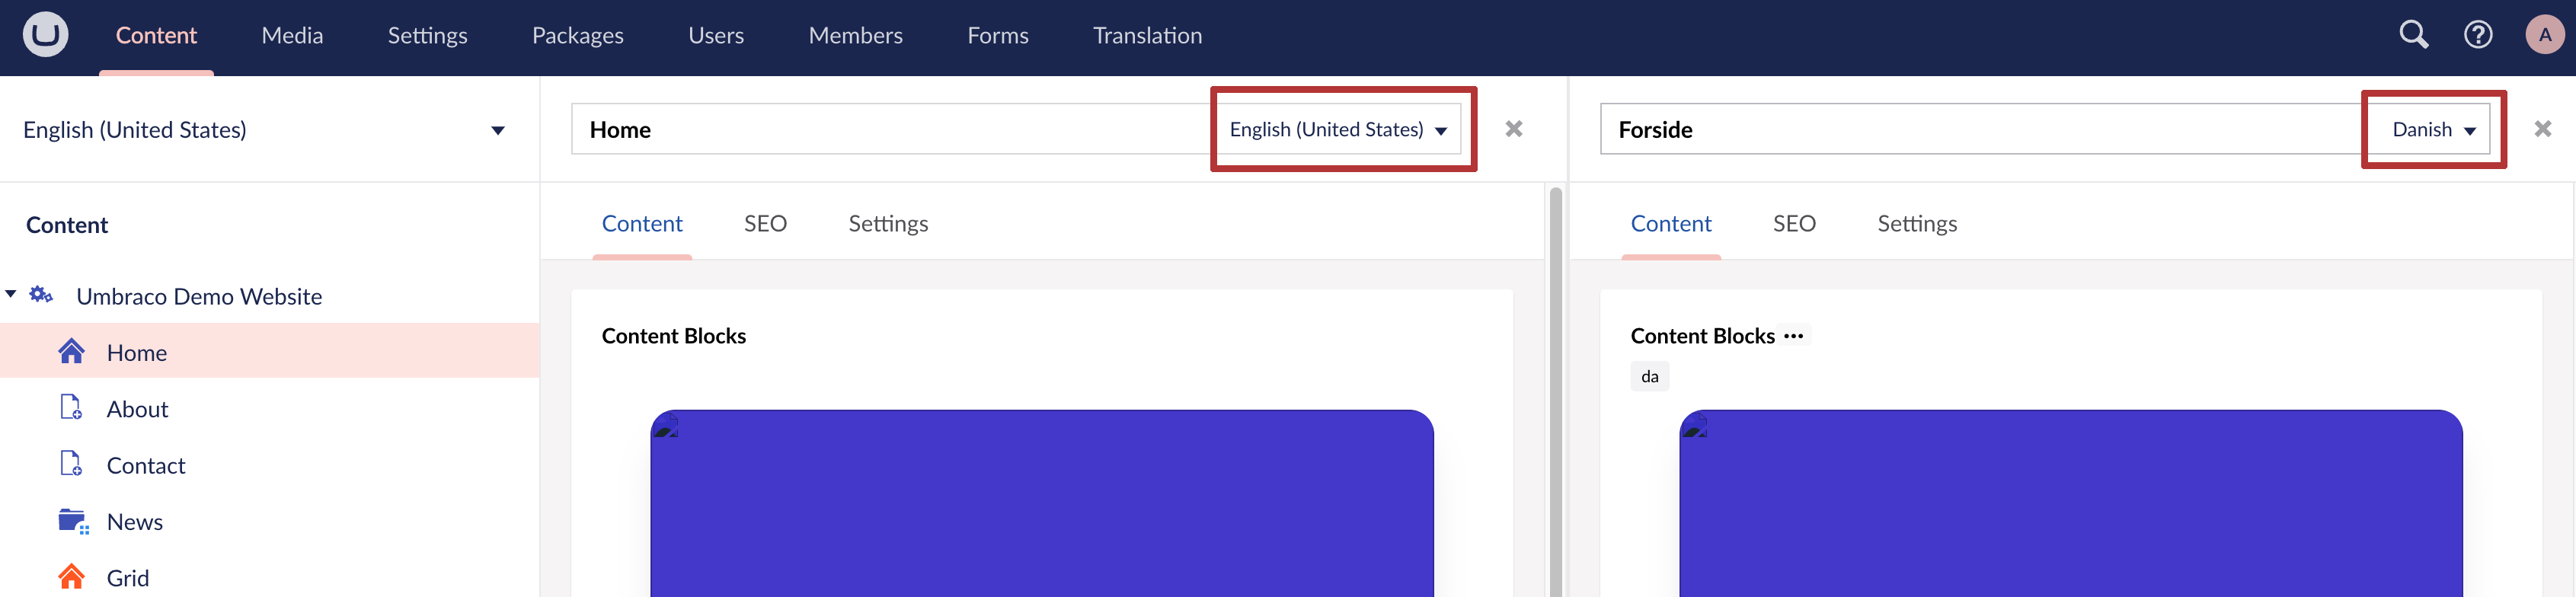The width and height of the screenshot is (2576, 597).
Task: Switch to SEO tab in Home editor
Action: [765, 224]
